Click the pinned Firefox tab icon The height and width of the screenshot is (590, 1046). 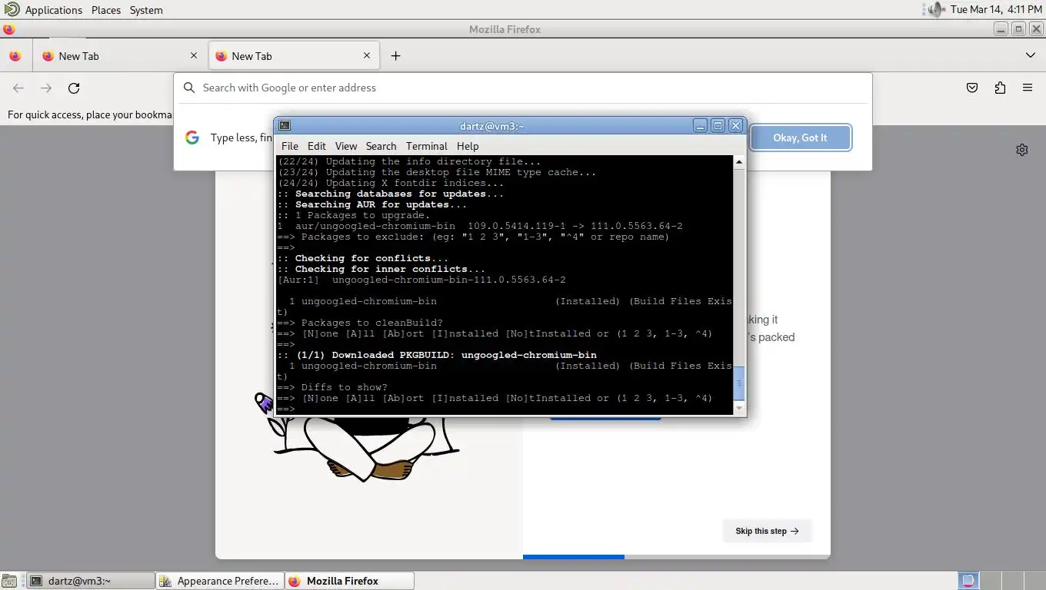(x=15, y=56)
